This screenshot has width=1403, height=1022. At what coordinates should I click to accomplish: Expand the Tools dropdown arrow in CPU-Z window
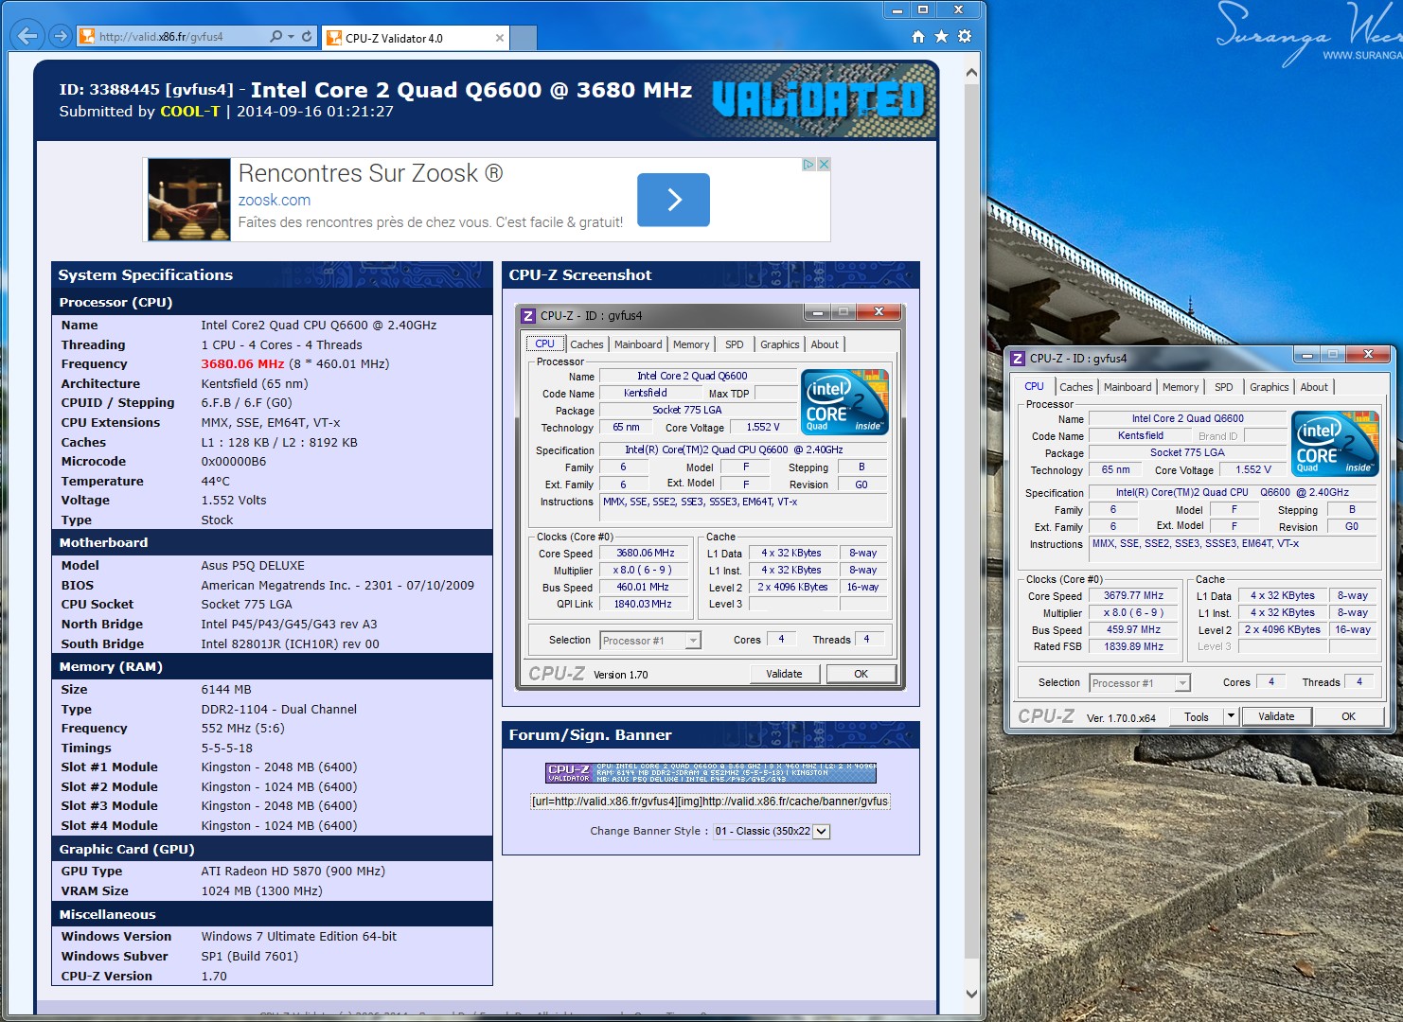[x=1231, y=716]
